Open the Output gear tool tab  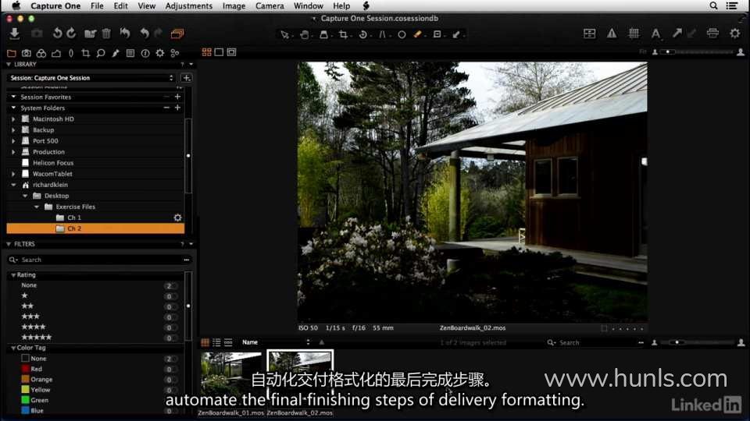point(159,53)
